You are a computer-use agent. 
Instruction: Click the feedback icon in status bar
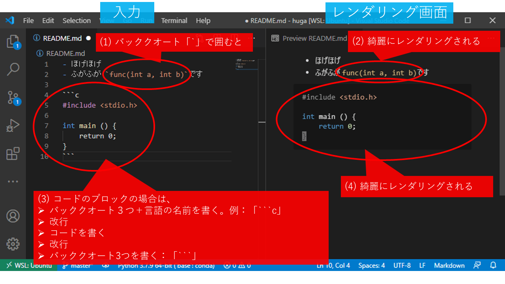click(x=477, y=265)
